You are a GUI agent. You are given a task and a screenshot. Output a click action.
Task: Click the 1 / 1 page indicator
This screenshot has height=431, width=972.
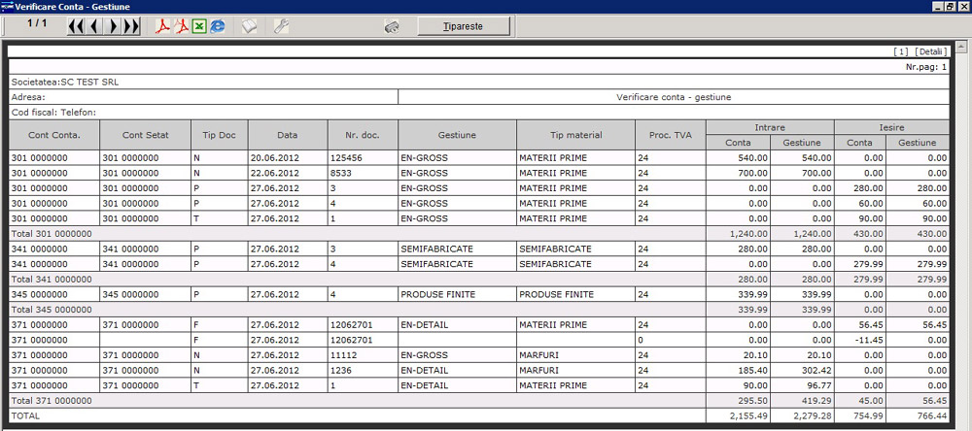[37, 23]
